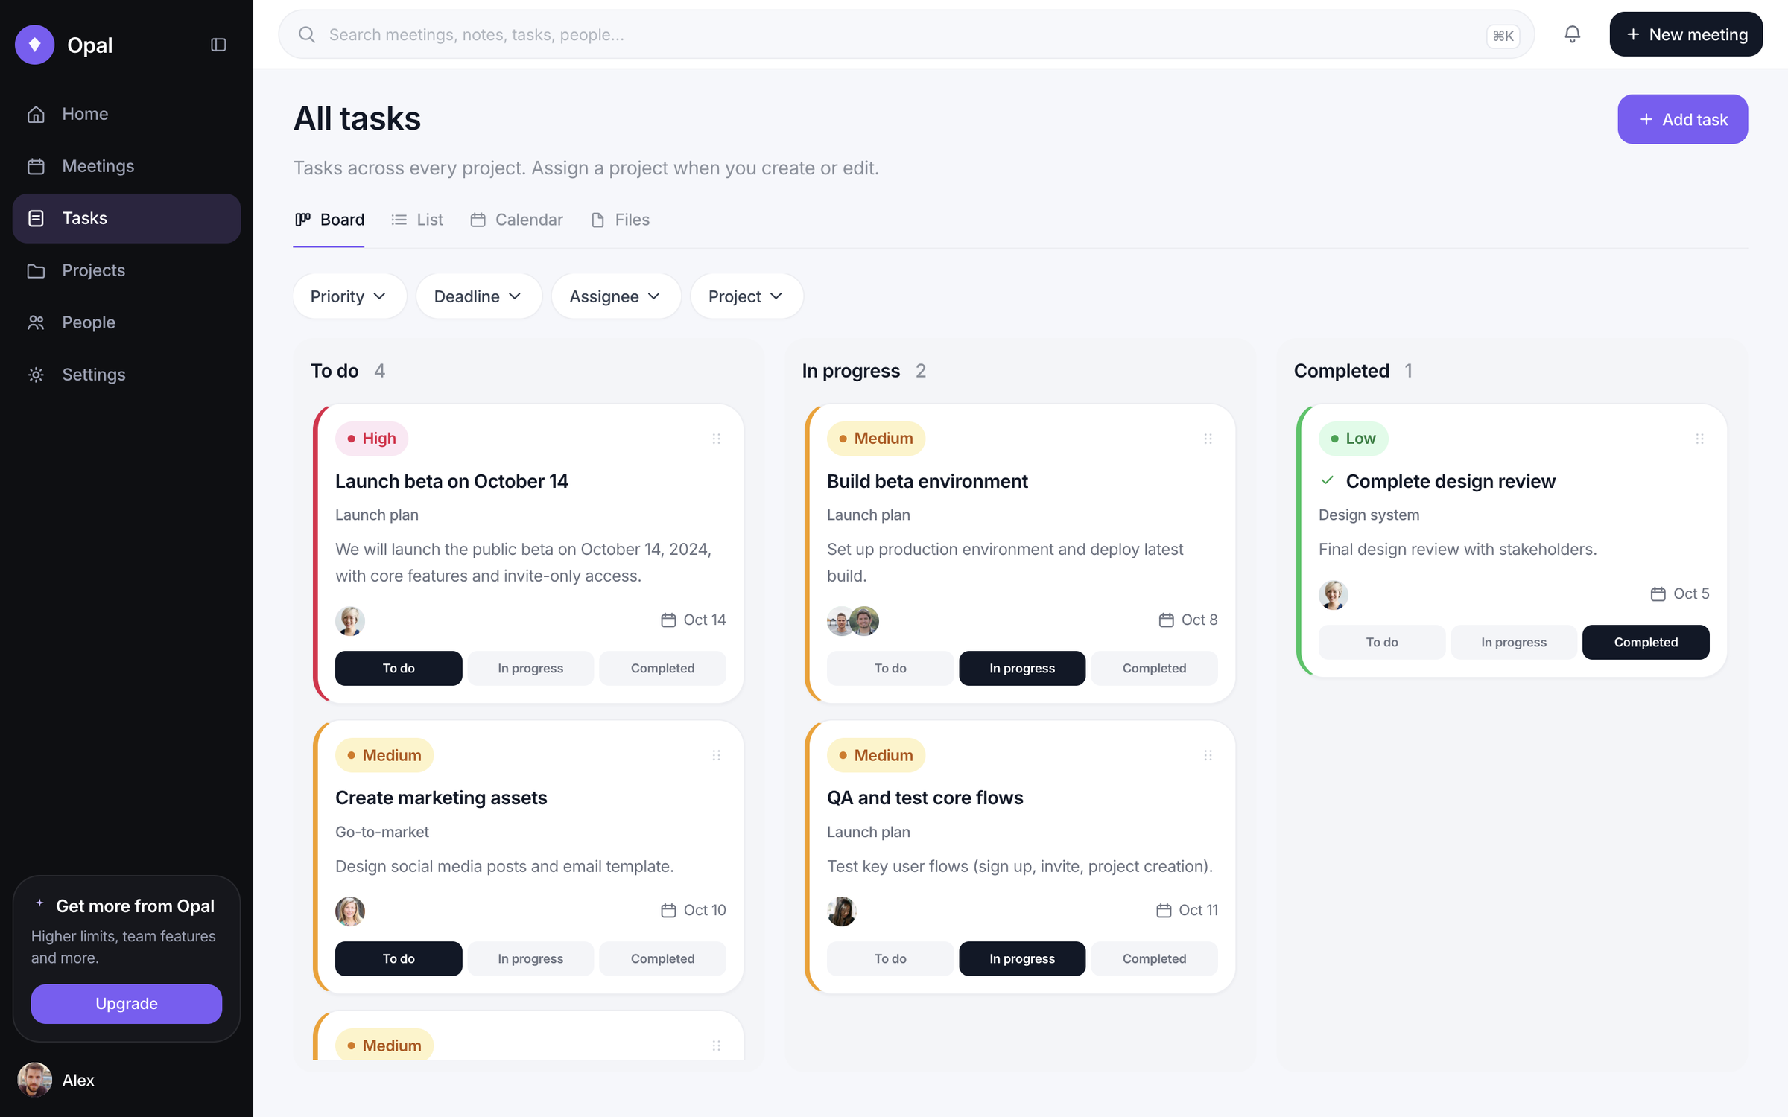This screenshot has width=1788, height=1117.
Task: Mark Build beta environment as Completed
Action: tap(1154, 668)
